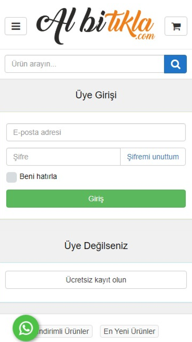The image size is (192, 342).
Task: Click the Ürün arayın search field
Action: (x=82, y=64)
